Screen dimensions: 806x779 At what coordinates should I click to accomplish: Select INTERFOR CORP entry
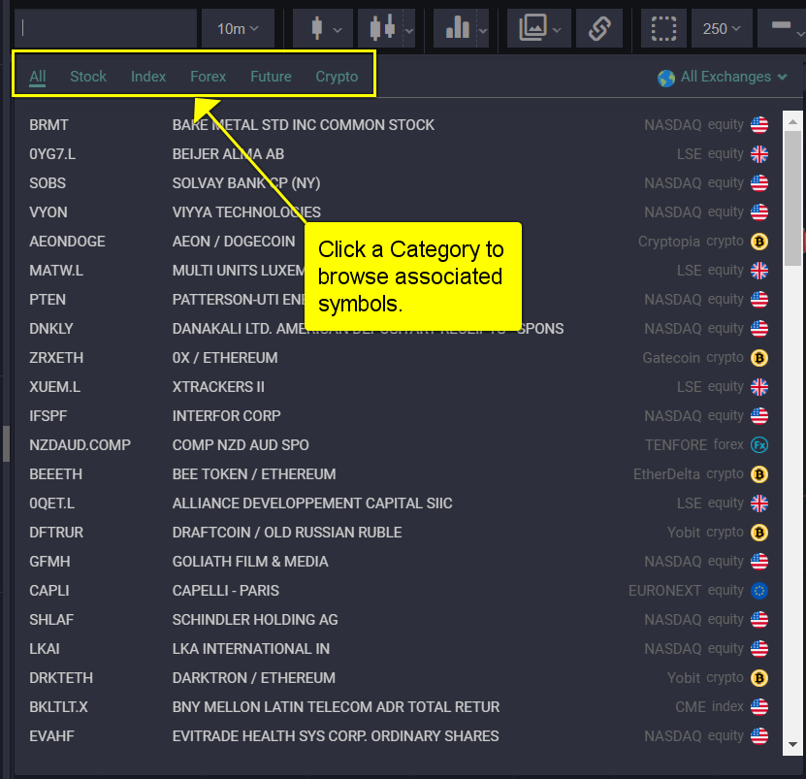click(227, 416)
